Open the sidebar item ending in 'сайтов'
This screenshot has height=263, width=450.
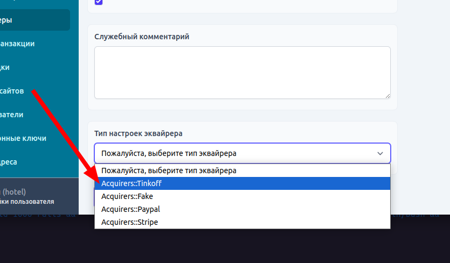point(12,91)
